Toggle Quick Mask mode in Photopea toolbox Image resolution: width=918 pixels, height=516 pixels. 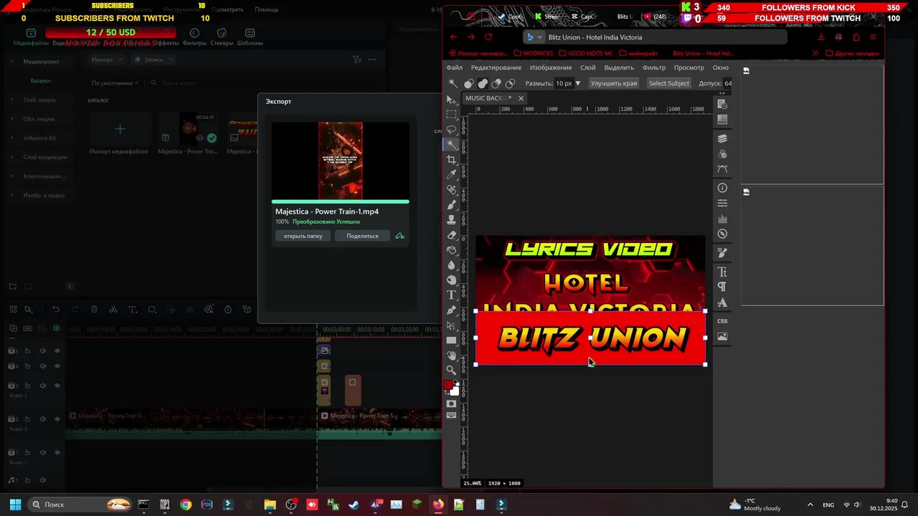(451, 403)
